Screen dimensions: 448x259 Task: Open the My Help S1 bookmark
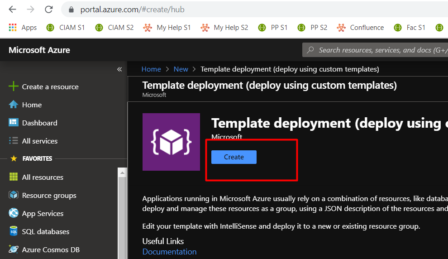167,28
